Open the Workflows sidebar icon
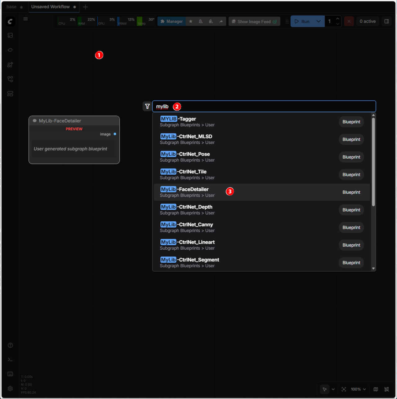Screen dimensions: 397x399 pos(10,79)
